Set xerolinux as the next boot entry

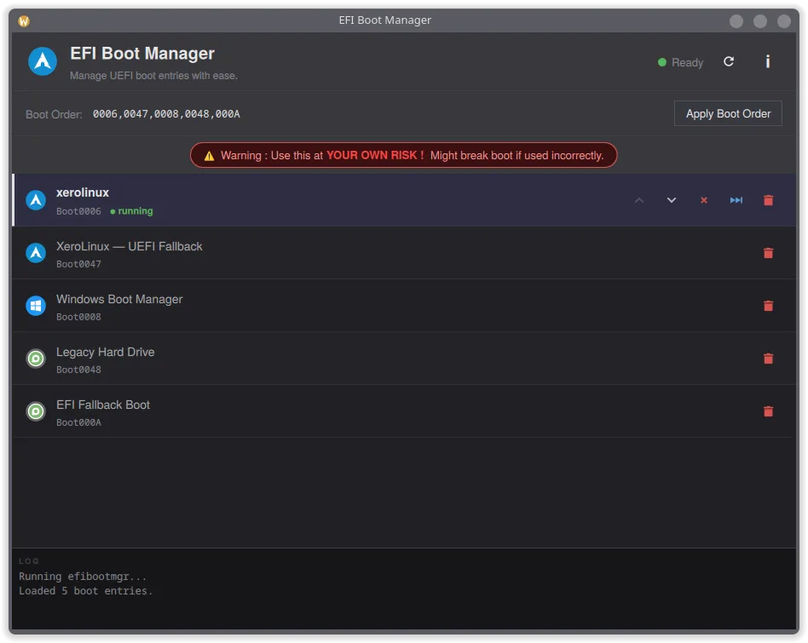tap(736, 200)
